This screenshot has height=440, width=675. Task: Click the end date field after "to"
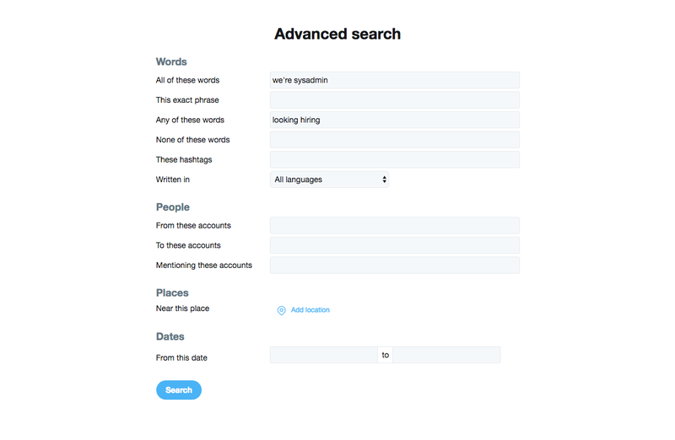point(446,355)
